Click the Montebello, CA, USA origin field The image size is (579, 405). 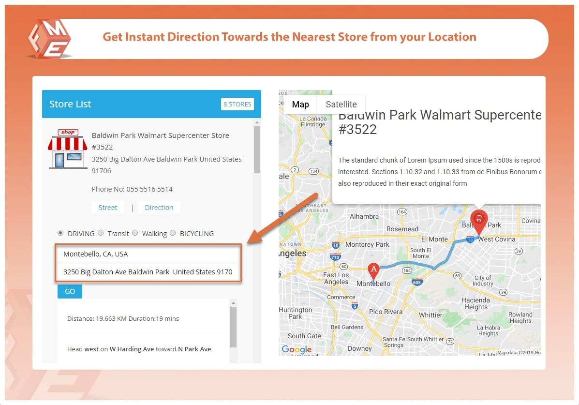pyautogui.click(x=148, y=254)
